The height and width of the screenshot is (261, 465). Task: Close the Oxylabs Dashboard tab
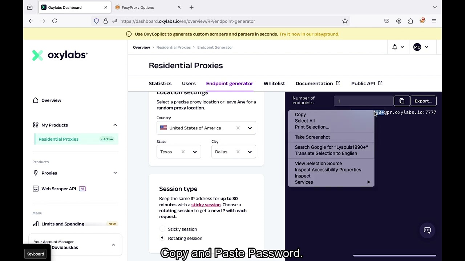[106, 7]
